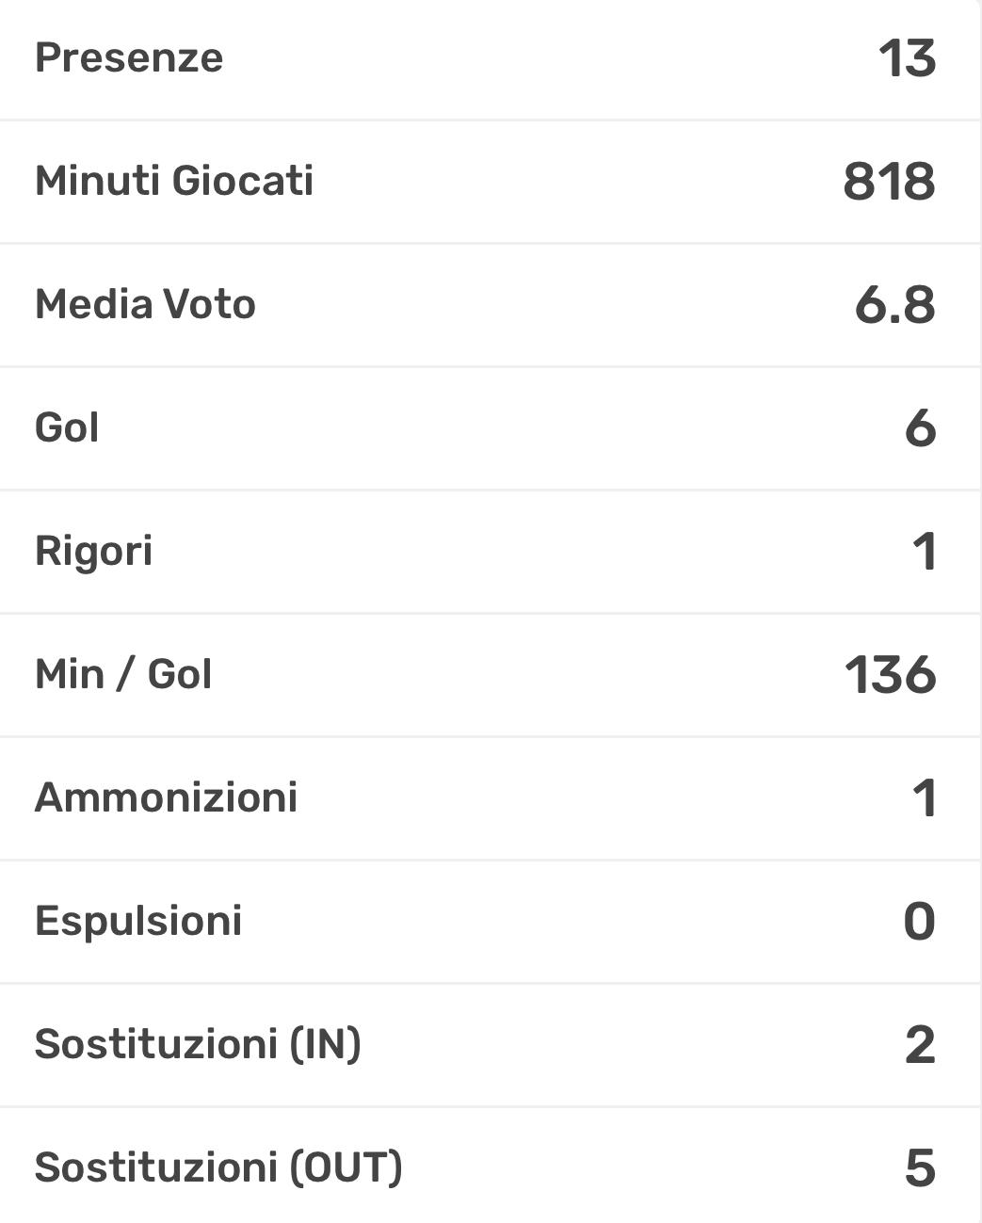The height and width of the screenshot is (1223, 982).
Task: Select the Ammonizioni row label
Action: pos(166,797)
